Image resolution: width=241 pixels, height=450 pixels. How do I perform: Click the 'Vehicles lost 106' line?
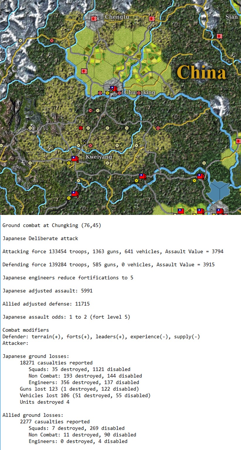tap(85, 396)
